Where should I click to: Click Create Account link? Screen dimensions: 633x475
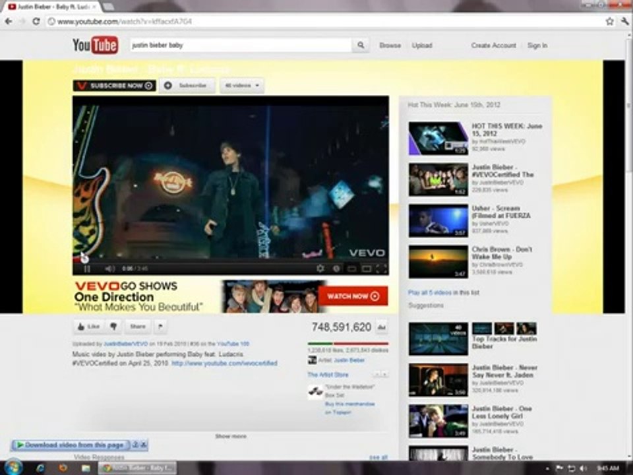493,46
